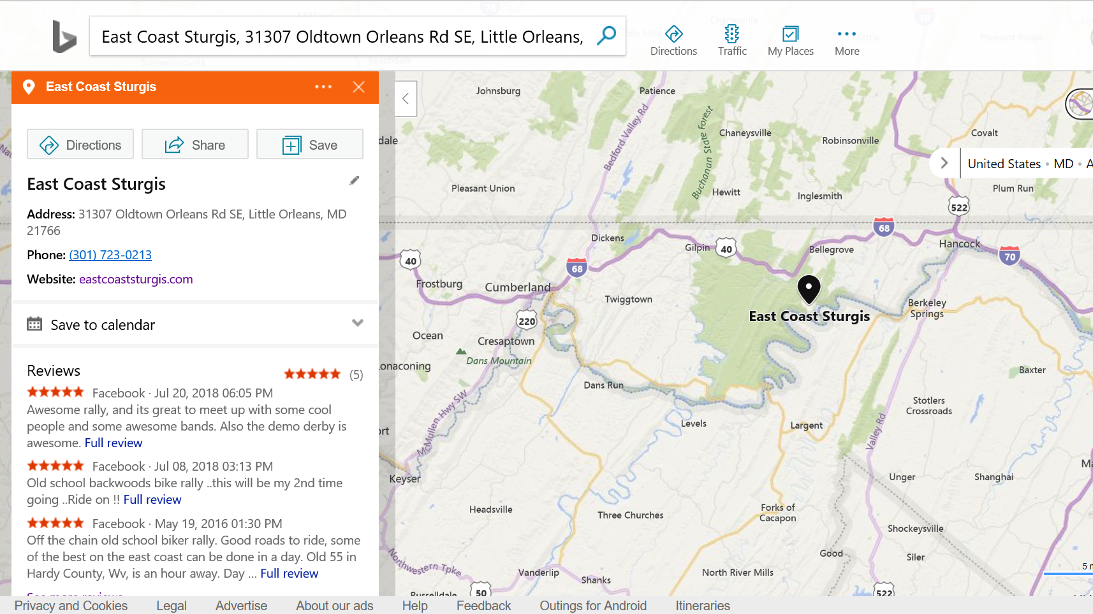Click the calendar icon beside Save to calendar
The width and height of the screenshot is (1093, 614).
tap(34, 324)
